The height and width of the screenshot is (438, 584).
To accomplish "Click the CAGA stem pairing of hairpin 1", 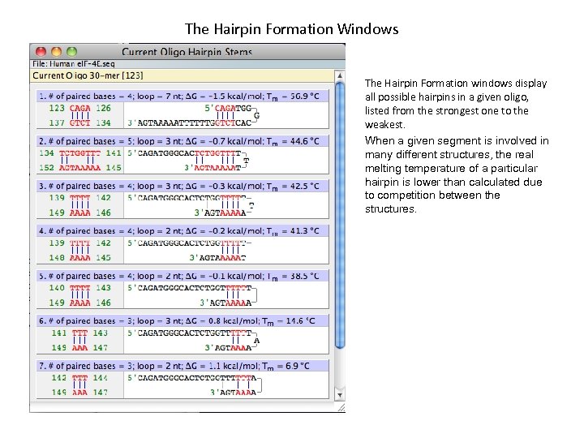I will click(x=80, y=115).
